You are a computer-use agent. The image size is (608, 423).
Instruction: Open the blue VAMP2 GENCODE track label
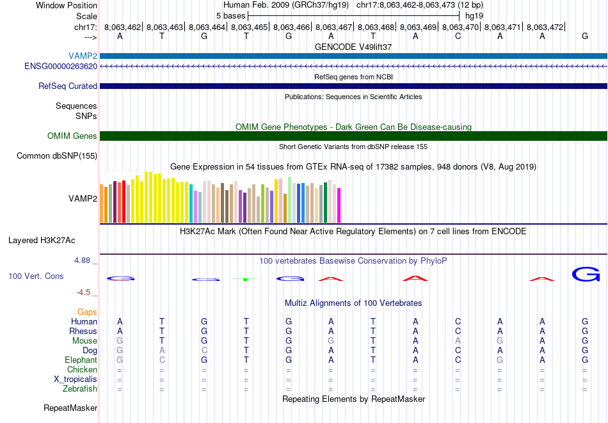pyautogui.click(x=83, y=56)
